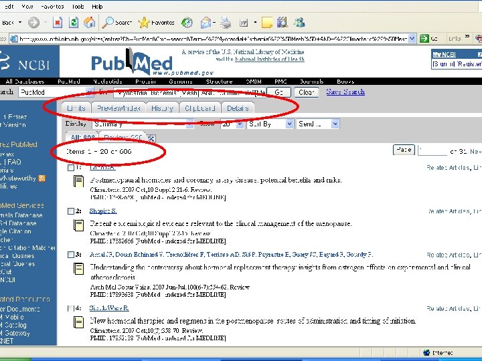Open the Favorites menu in menu bar
The width and height of the screenshot is (482, 361).
(x=52, y=7)
